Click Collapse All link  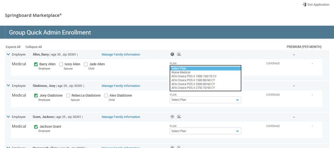point(33,47)
